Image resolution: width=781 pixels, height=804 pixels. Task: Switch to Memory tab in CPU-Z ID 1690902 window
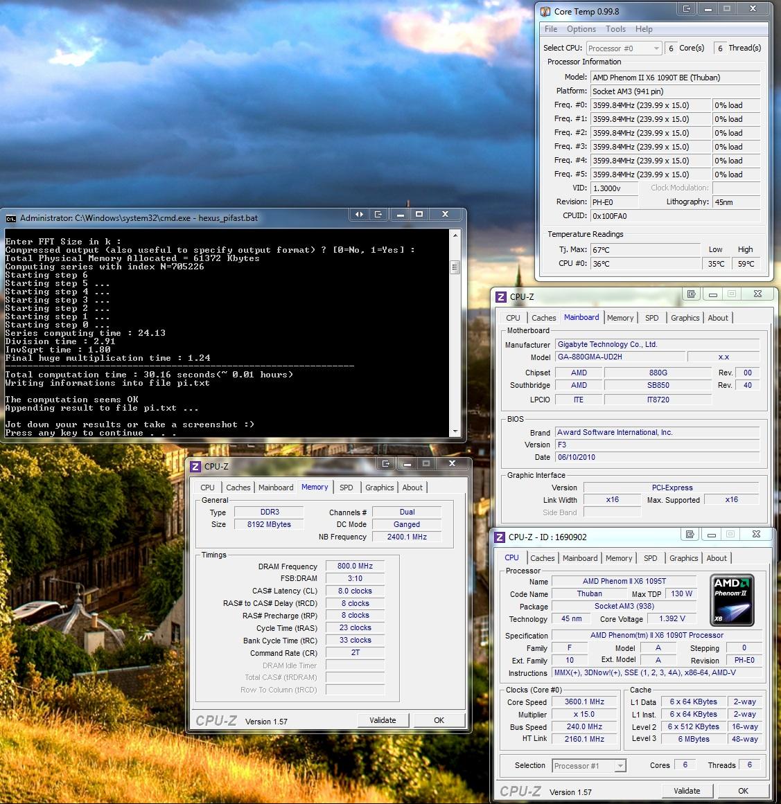[x=618, y=558]
